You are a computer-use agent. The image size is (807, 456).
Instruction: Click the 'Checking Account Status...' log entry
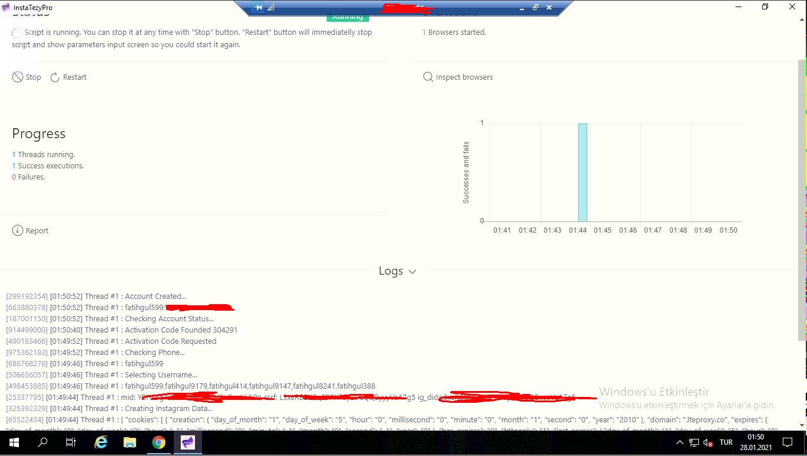coord(169,319)
